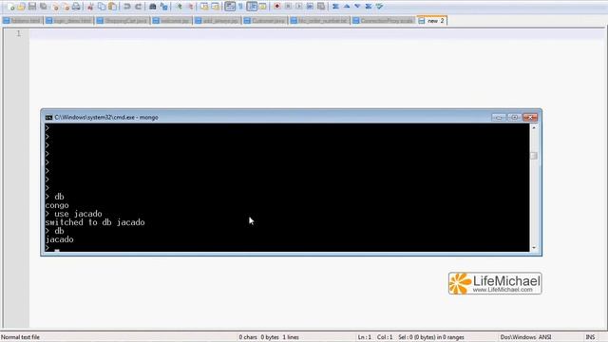Viewport: 608px width, 342px height.
Task: Click the Close All toolbar icon
Action: [x=66, y=7]
